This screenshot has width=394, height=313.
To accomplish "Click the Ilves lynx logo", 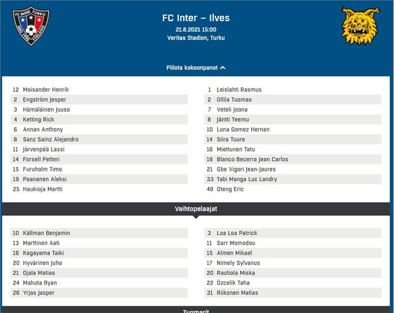I will [x=361, y=26].
